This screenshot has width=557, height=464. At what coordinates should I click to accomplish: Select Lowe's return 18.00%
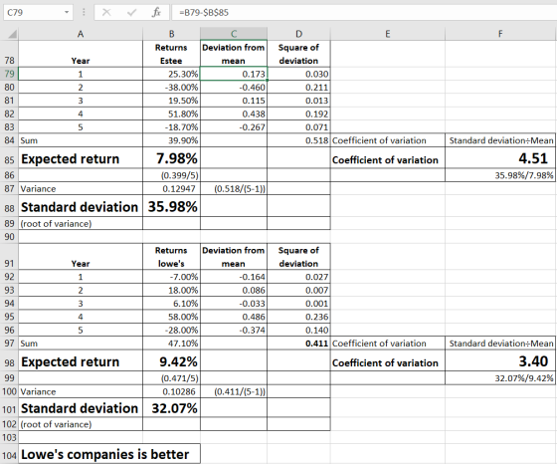[x=171, y=290]
